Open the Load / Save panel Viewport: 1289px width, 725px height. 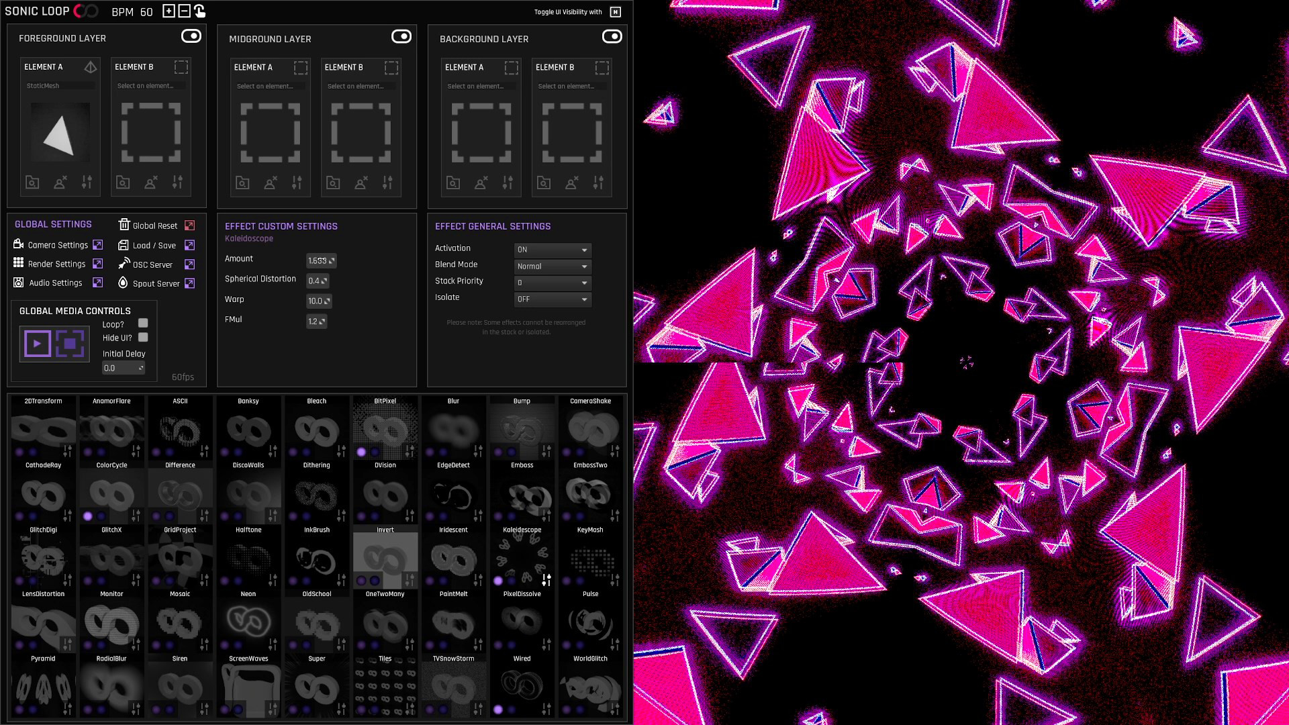click(x=123, y=245)
